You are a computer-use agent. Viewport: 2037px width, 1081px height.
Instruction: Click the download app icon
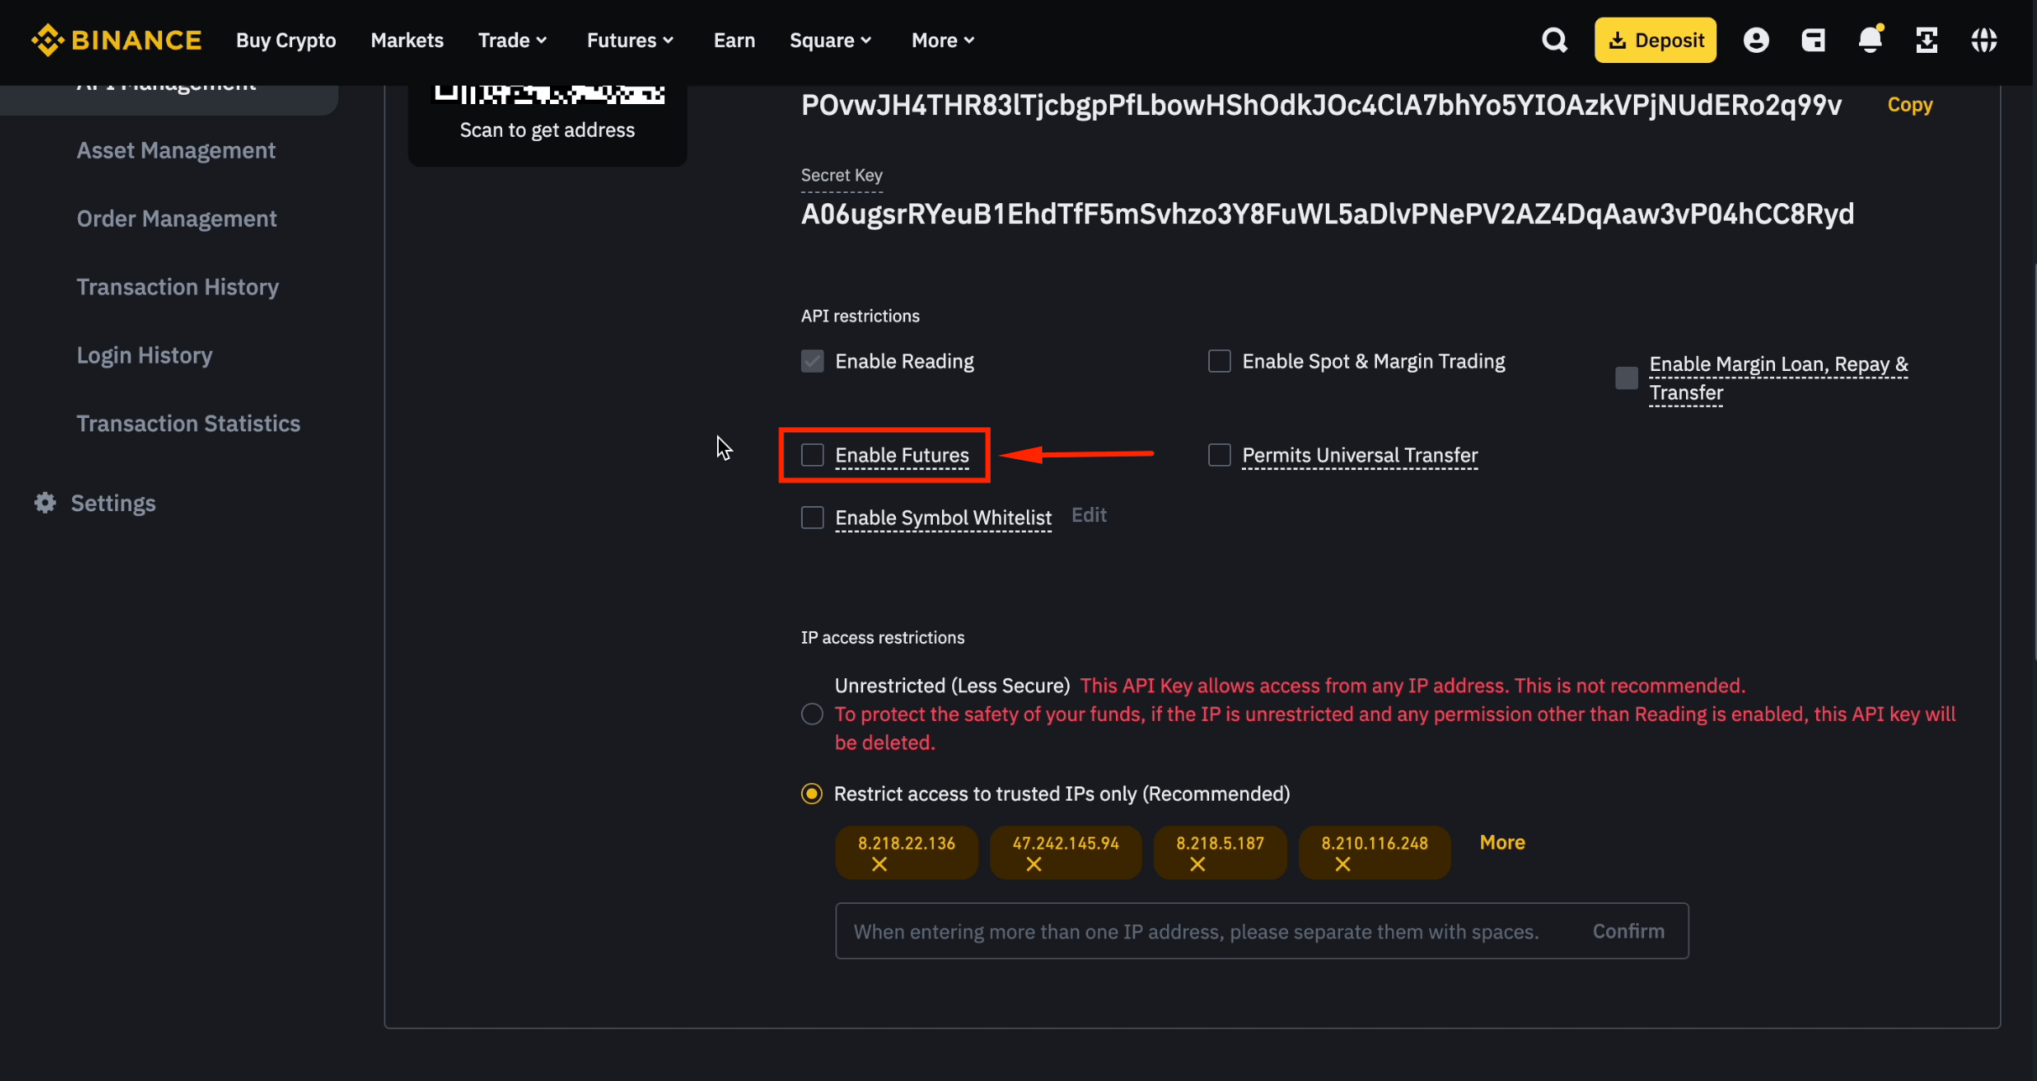tap(1927, 40)
